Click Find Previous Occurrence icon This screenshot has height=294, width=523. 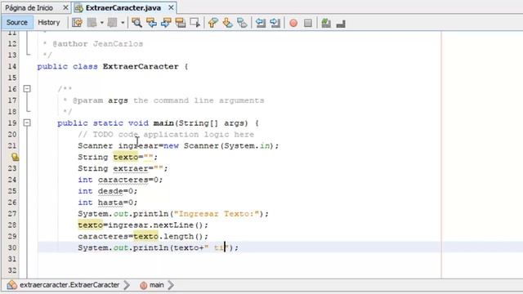(x=151, y=23)
